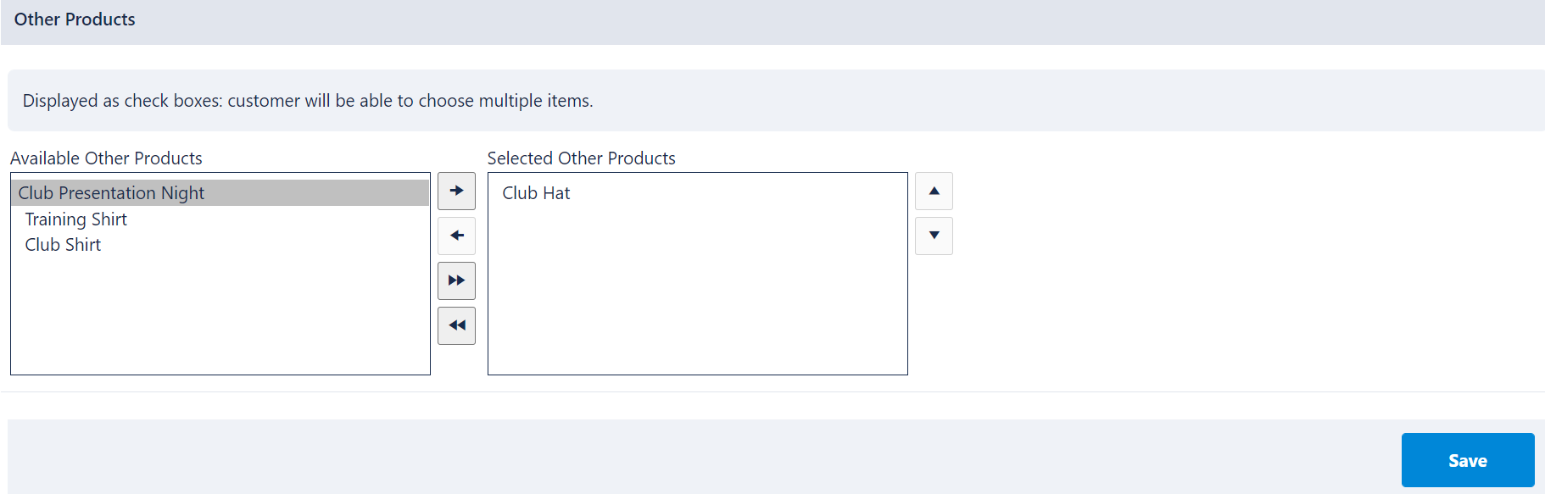The width and height of the screenshot is (1545, 494).
Task: Move selected product down with down triangle
Action: tap(934, 236)
